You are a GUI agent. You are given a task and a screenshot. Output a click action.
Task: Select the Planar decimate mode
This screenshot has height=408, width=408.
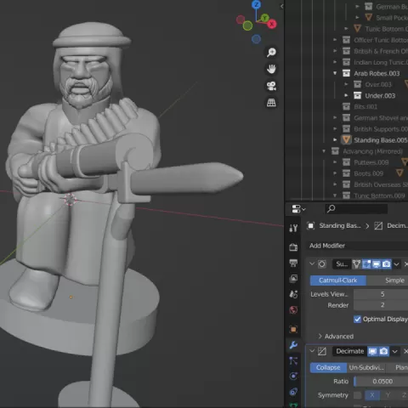398,367
